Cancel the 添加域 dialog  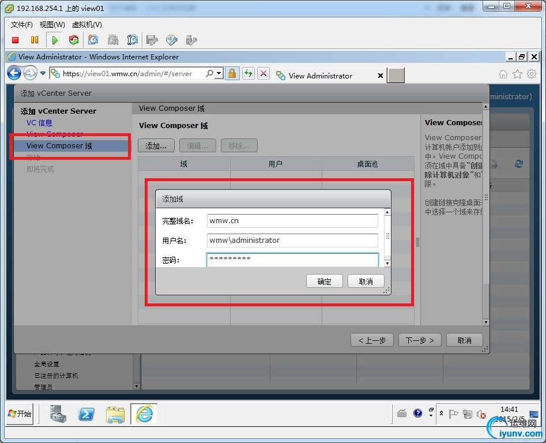pos(366,281)
